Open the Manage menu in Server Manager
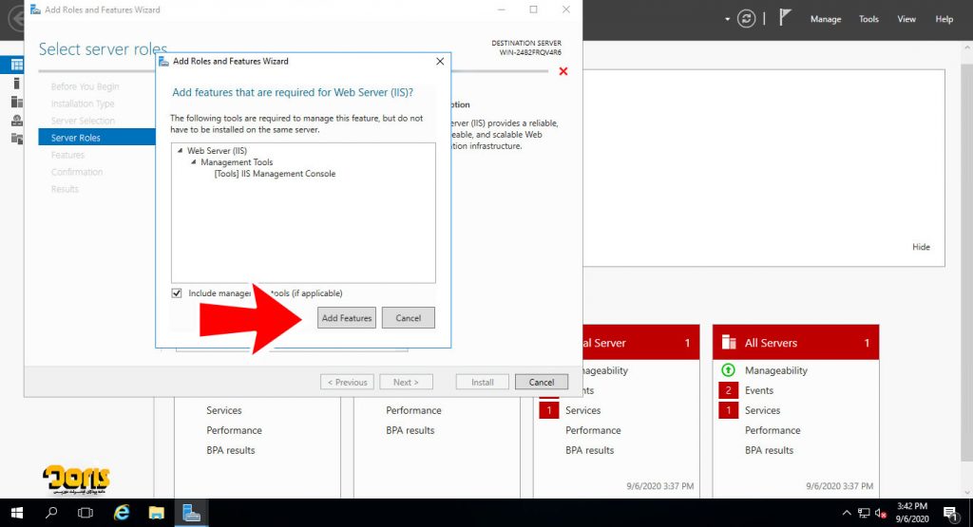Screen dimensions: 973x527 click(826, 19)
